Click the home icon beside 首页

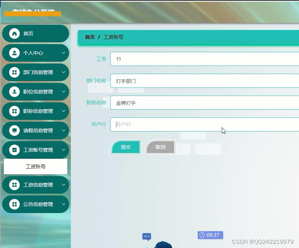tap(14, 34)
